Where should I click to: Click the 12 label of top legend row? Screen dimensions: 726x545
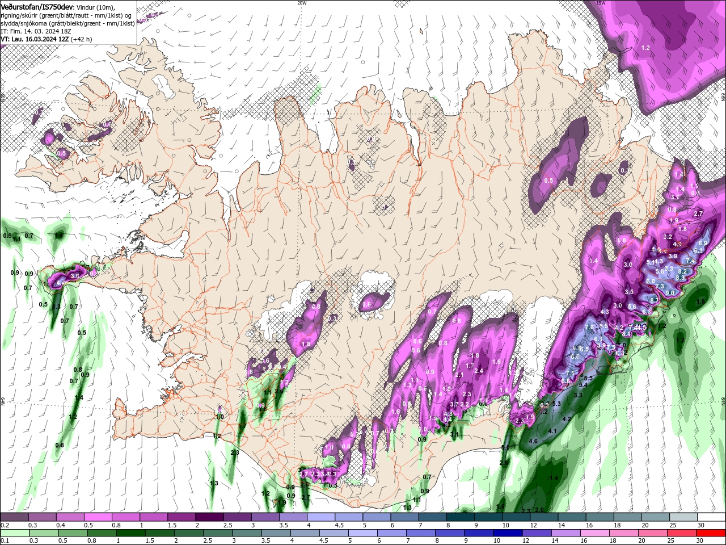click(x=534, y=525)
